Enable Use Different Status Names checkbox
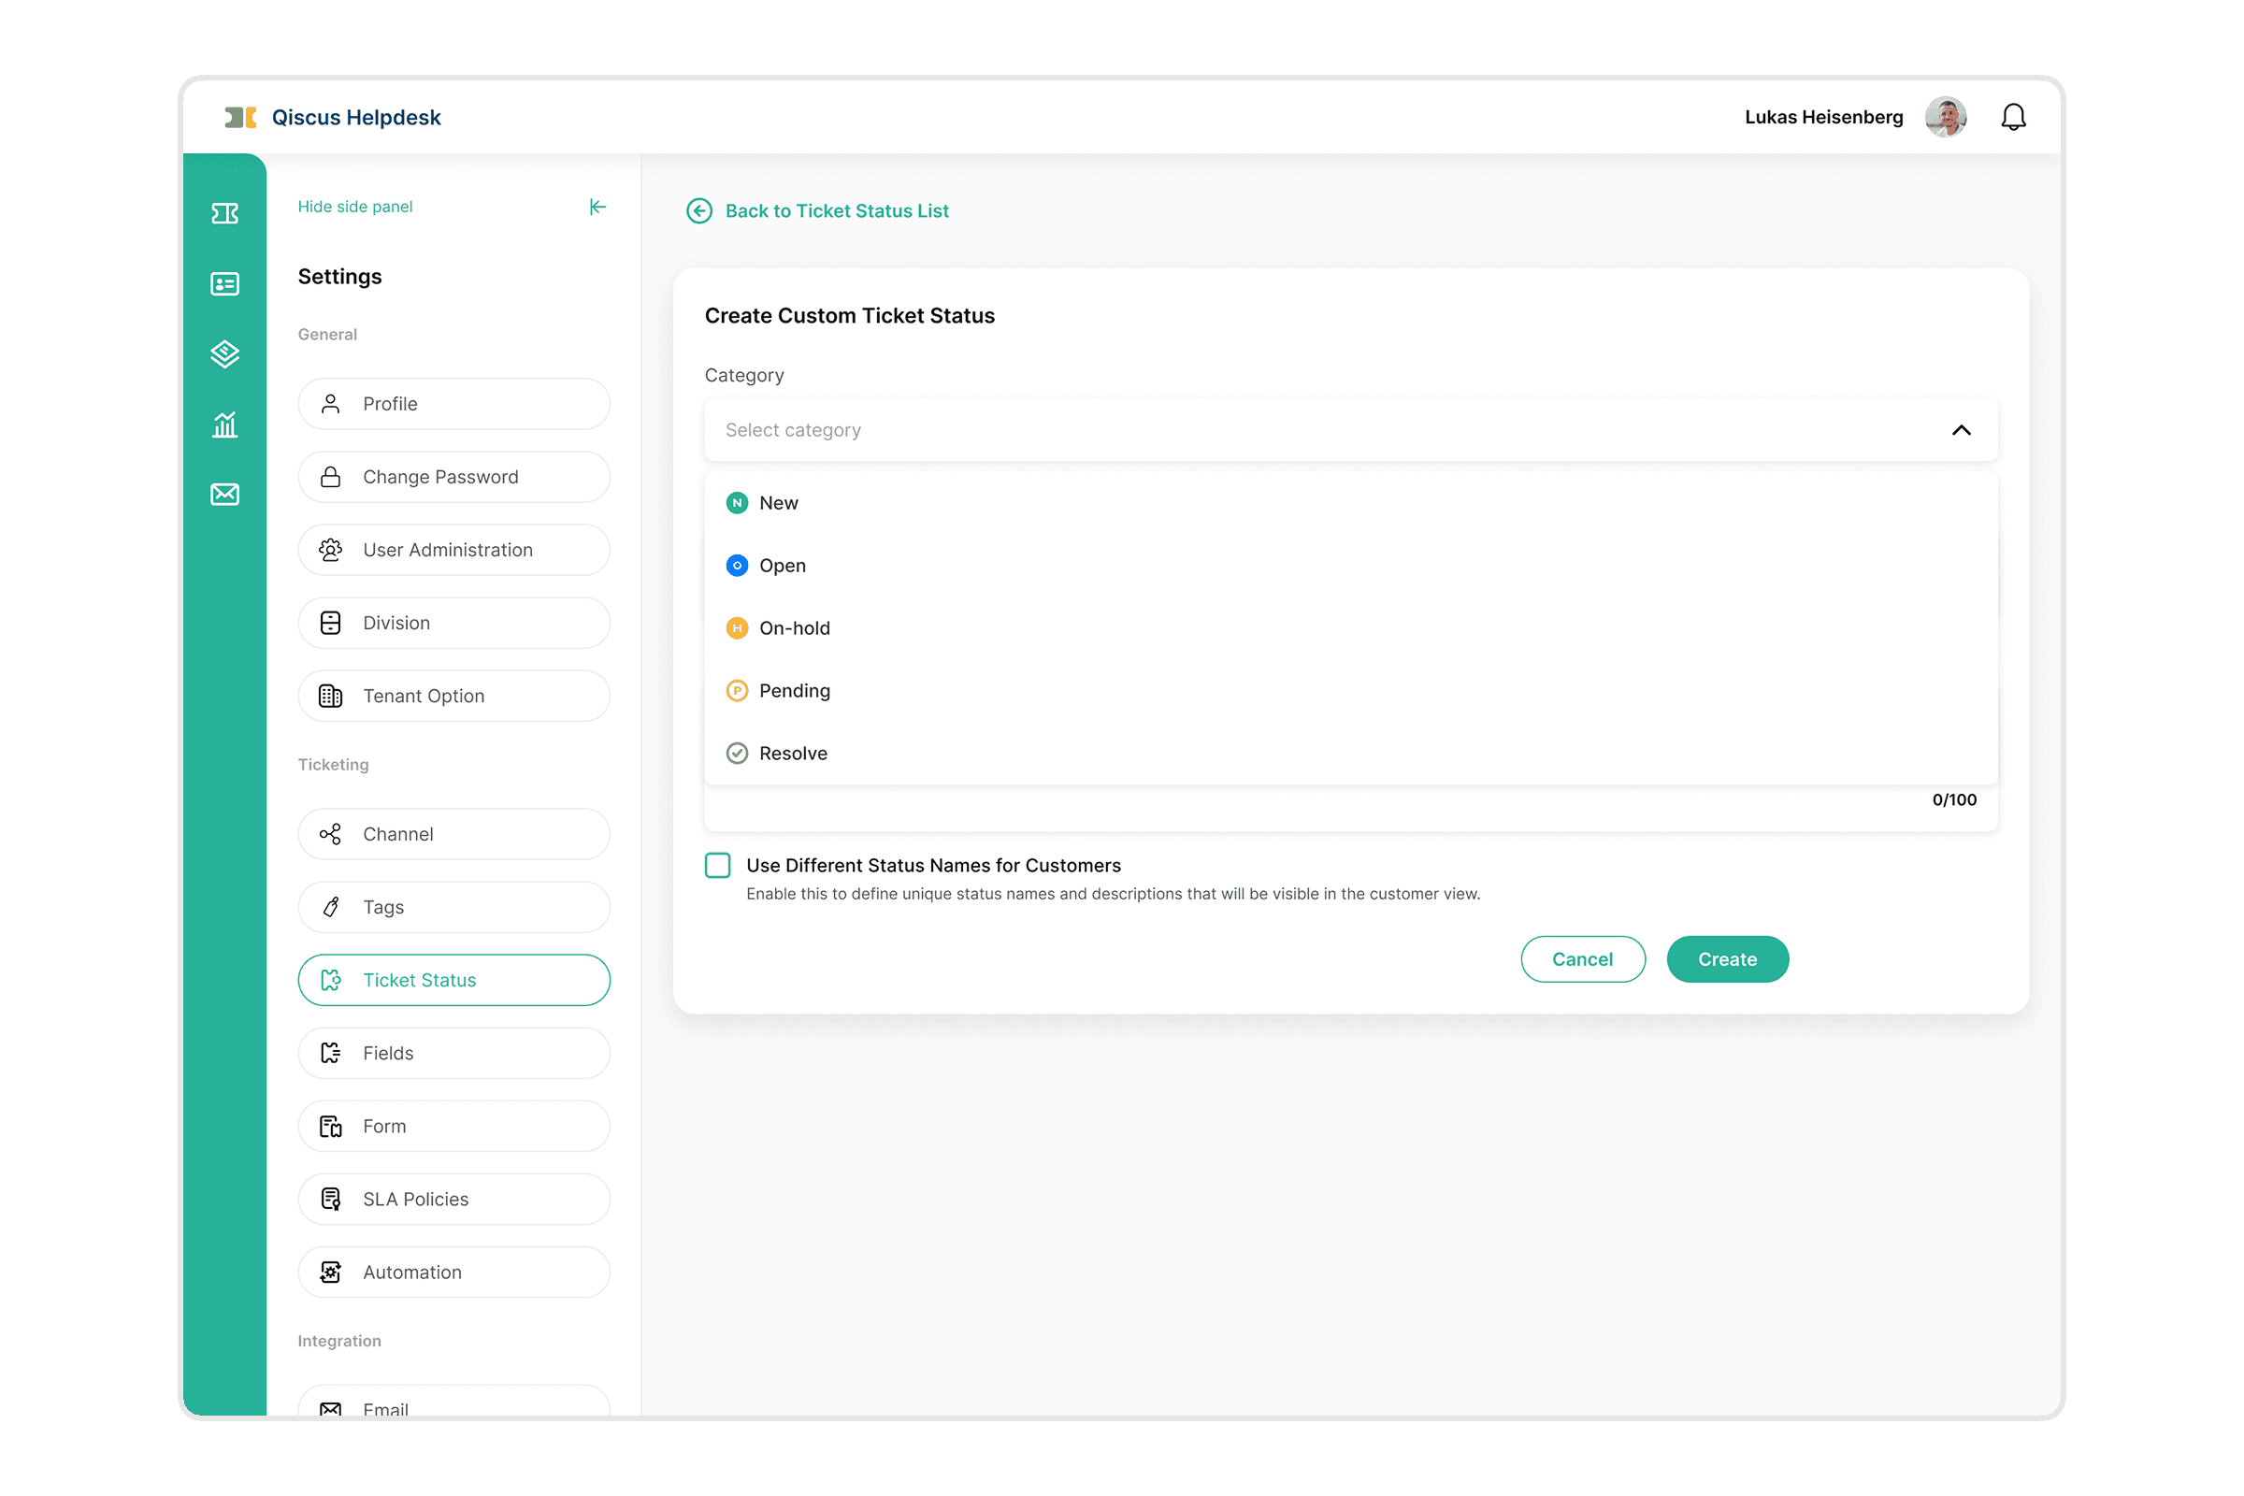This screenshot has width=2244, height=1496. tap(717, 866)
